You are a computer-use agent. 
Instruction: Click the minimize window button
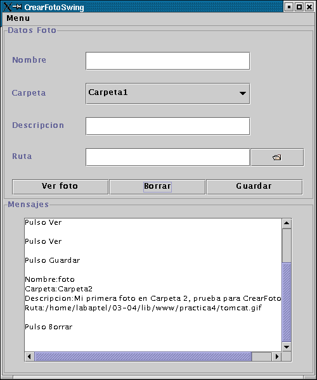(x=289, y=7)
